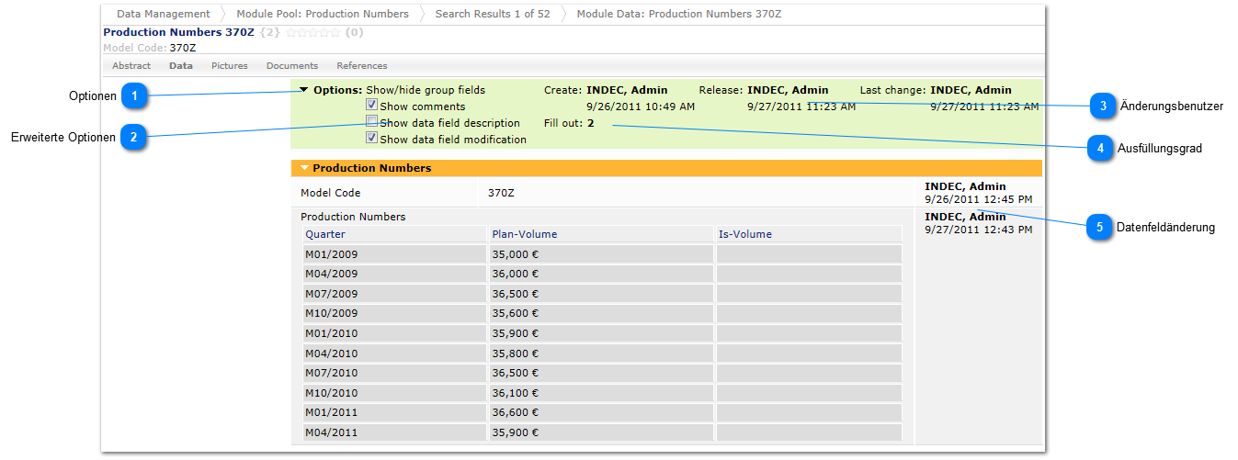Select the M07/2010 quarter cell
1238x460 pixels.
(393, 373)
